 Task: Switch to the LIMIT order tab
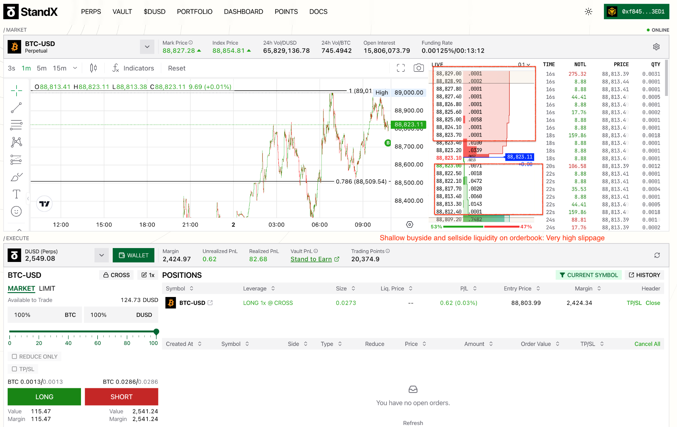[47, 288]
